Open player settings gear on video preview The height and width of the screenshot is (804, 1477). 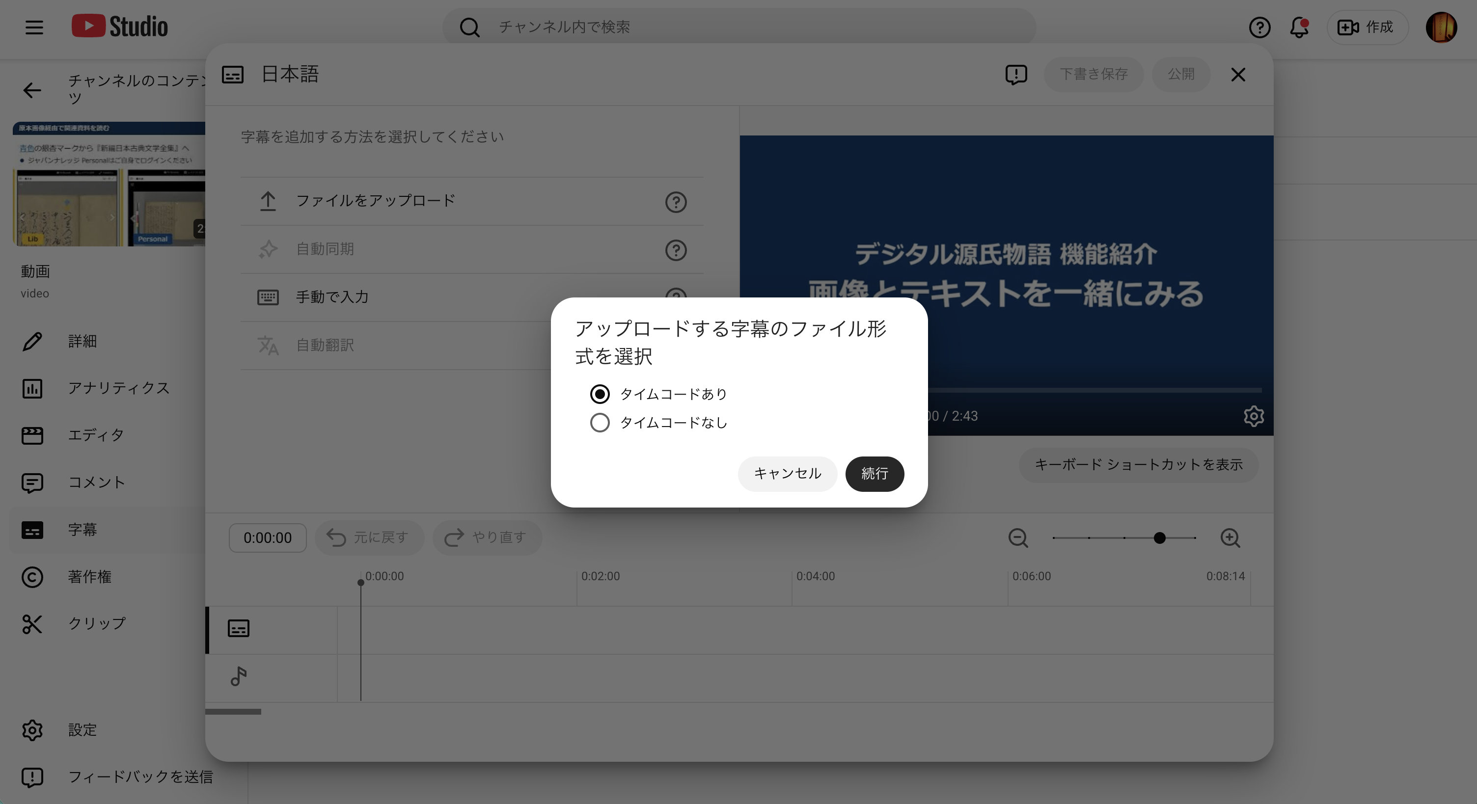1254,416
